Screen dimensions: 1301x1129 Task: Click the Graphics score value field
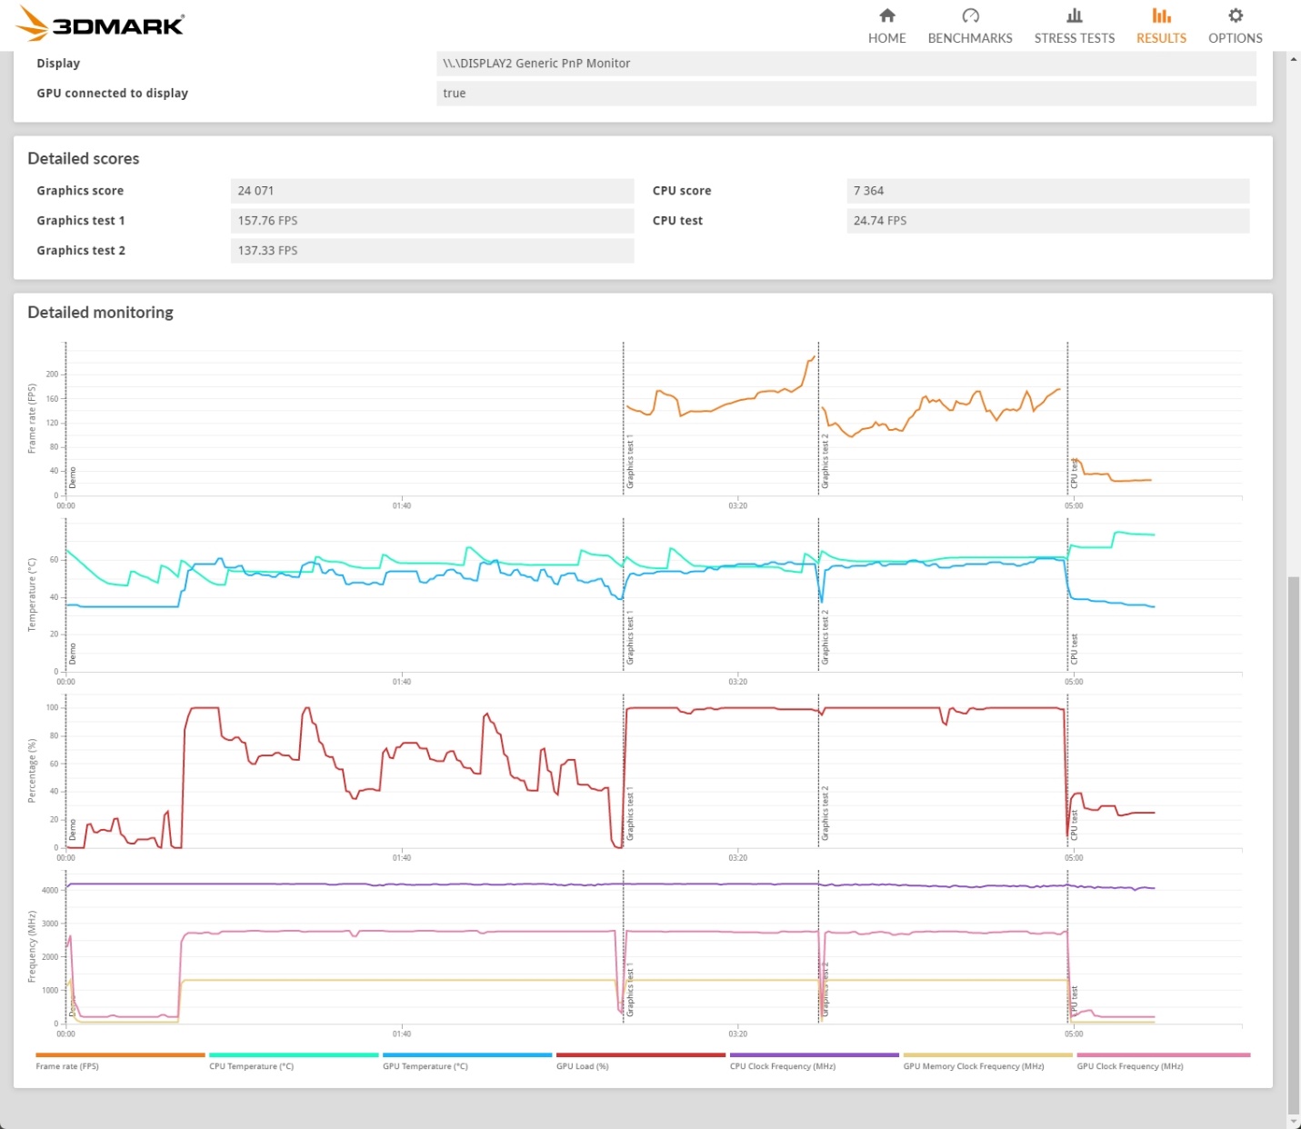[x=432, y=191]
